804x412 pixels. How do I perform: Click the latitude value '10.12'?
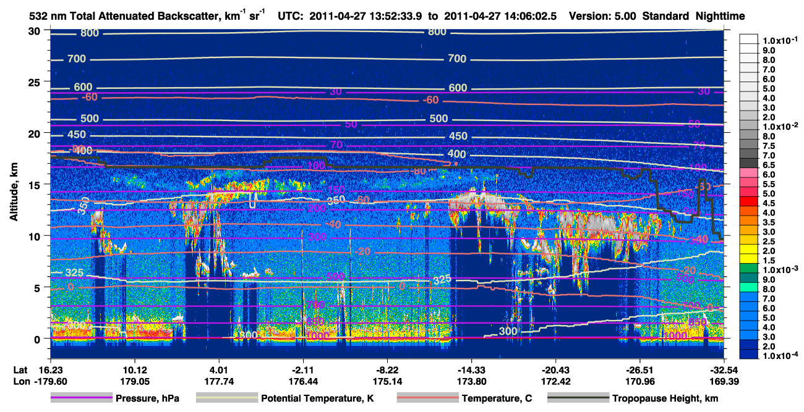[x=134, y=369]
